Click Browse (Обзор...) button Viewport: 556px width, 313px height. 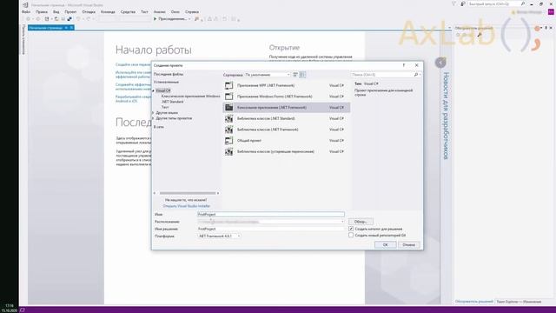(361, 222)
